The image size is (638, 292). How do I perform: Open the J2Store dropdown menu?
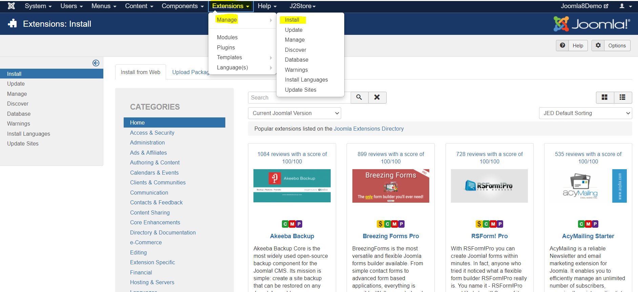303,6
